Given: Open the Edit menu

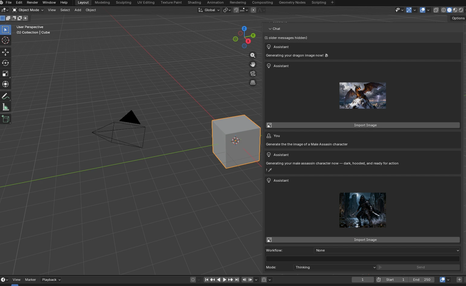Looking at the screenshot, I should click(x=19, y=2).
